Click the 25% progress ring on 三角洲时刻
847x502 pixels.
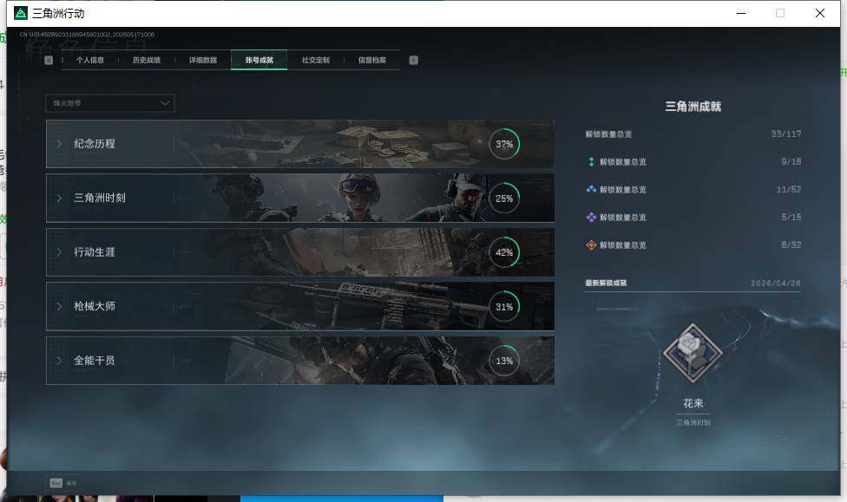[504, 198]
